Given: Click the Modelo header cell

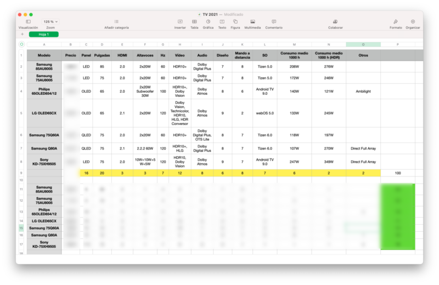Looking at the screenshot, I should [44, 55].
